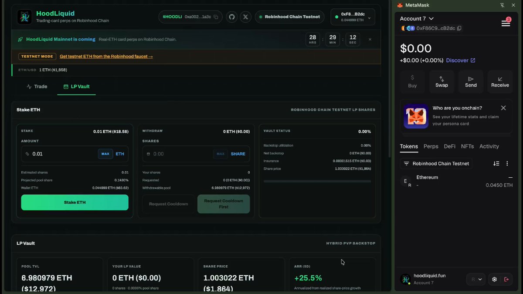Copy the $HOODLI contract address
This screenshot has width=523, height=294.
(216, 17)
